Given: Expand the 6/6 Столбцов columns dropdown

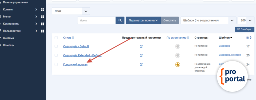Looking at the screenshot, I should 244,29.
